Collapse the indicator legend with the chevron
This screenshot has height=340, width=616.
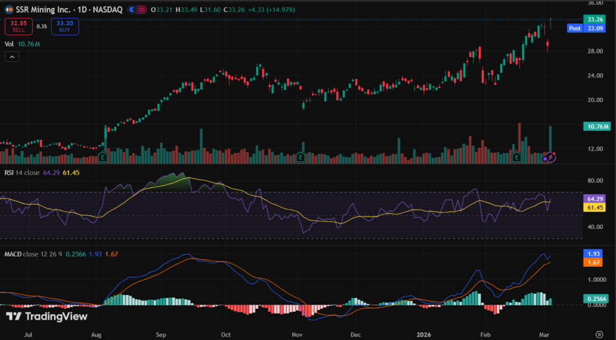(12, 57)
